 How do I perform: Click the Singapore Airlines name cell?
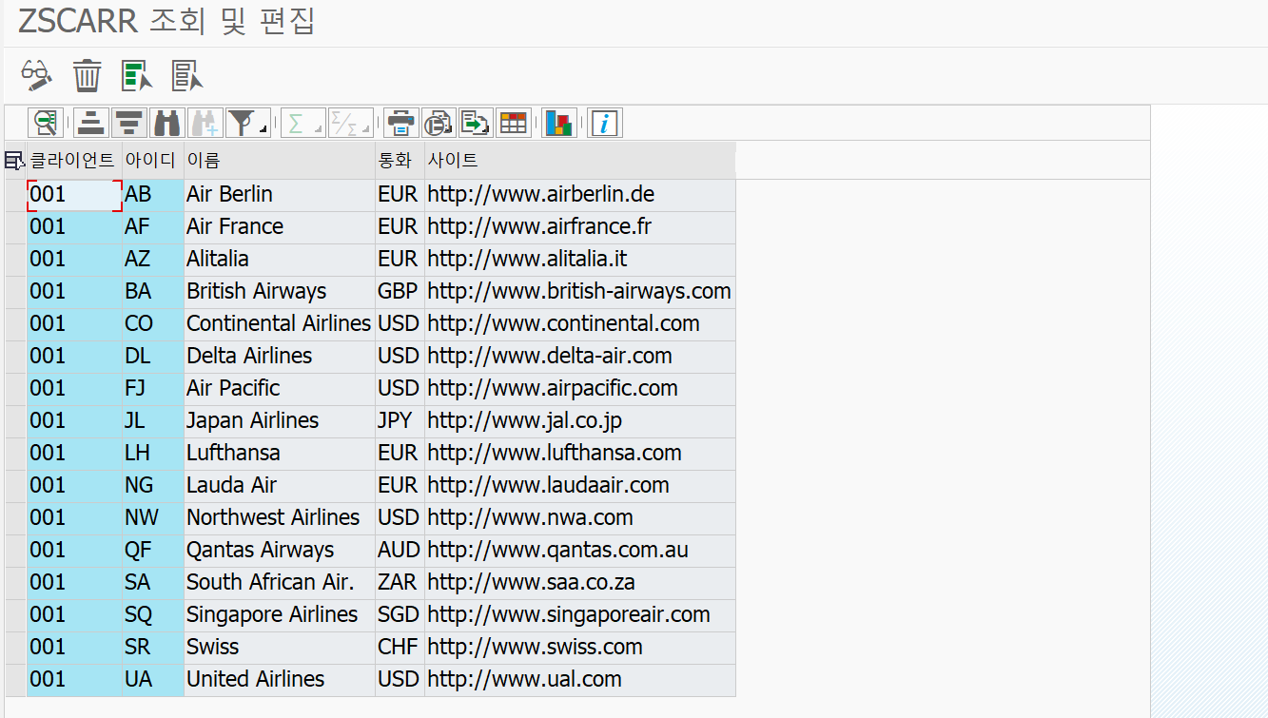point(280,615)
